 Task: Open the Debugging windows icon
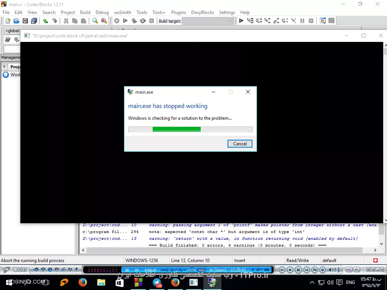click(323, 21)
